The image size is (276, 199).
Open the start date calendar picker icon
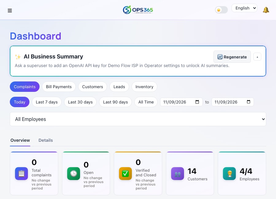[197, 102]
